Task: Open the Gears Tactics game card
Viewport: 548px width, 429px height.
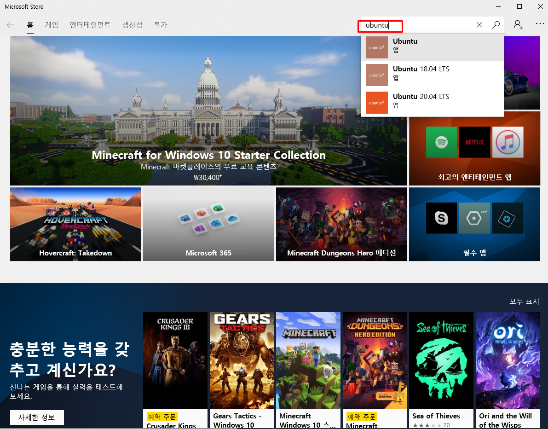Action: point(242,371)
